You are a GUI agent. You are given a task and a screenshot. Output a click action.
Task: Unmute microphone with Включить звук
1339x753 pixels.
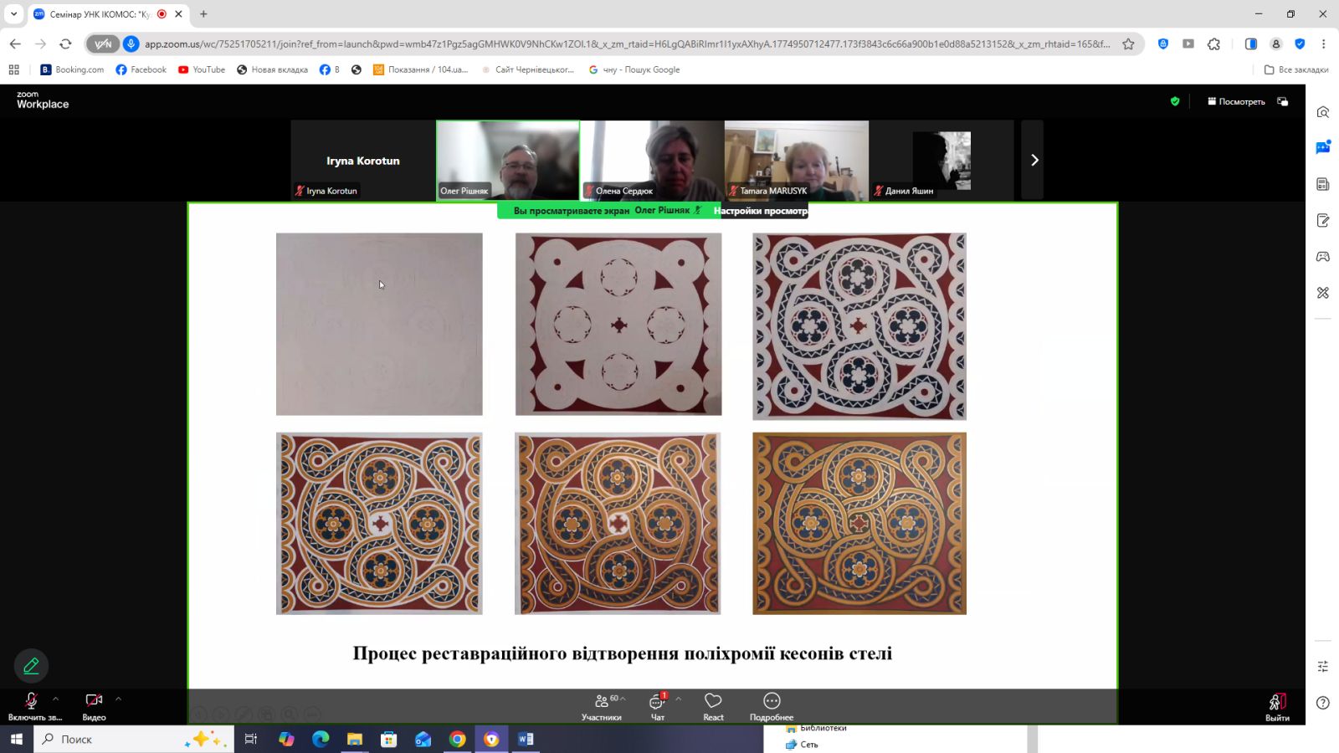tap(32, 706)
